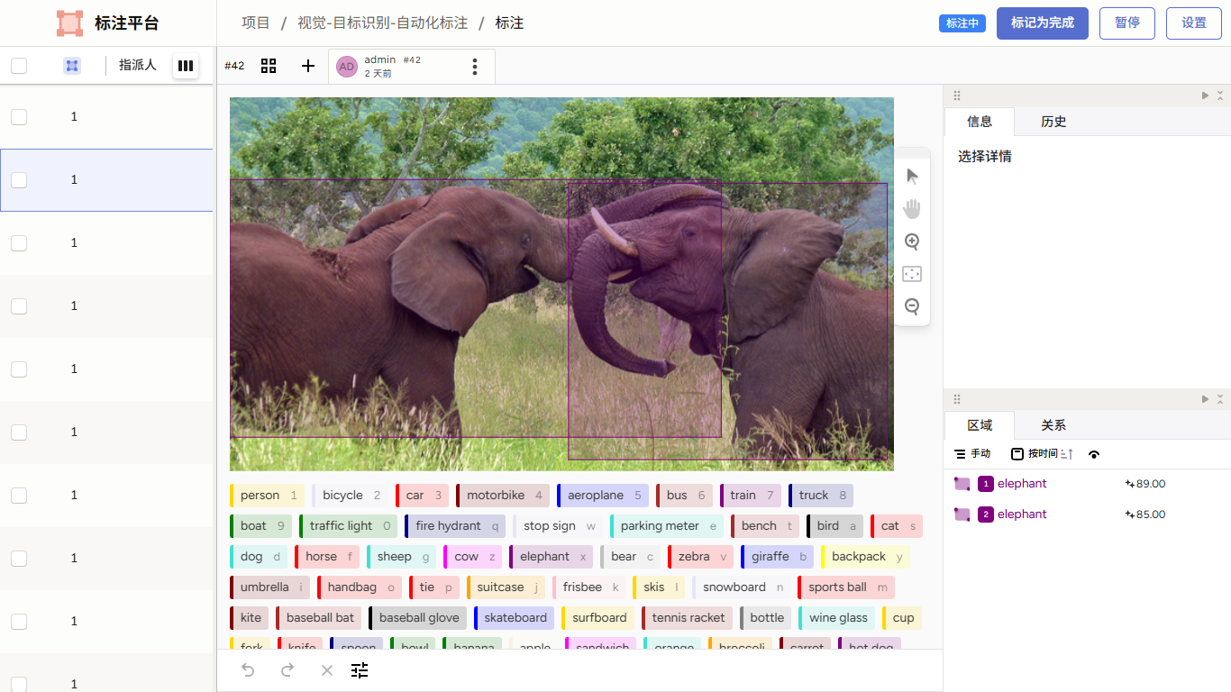This screenshot has width=1231, height=692.
Task: Switch to the 历史 tab
Action: pos(1053,122)
